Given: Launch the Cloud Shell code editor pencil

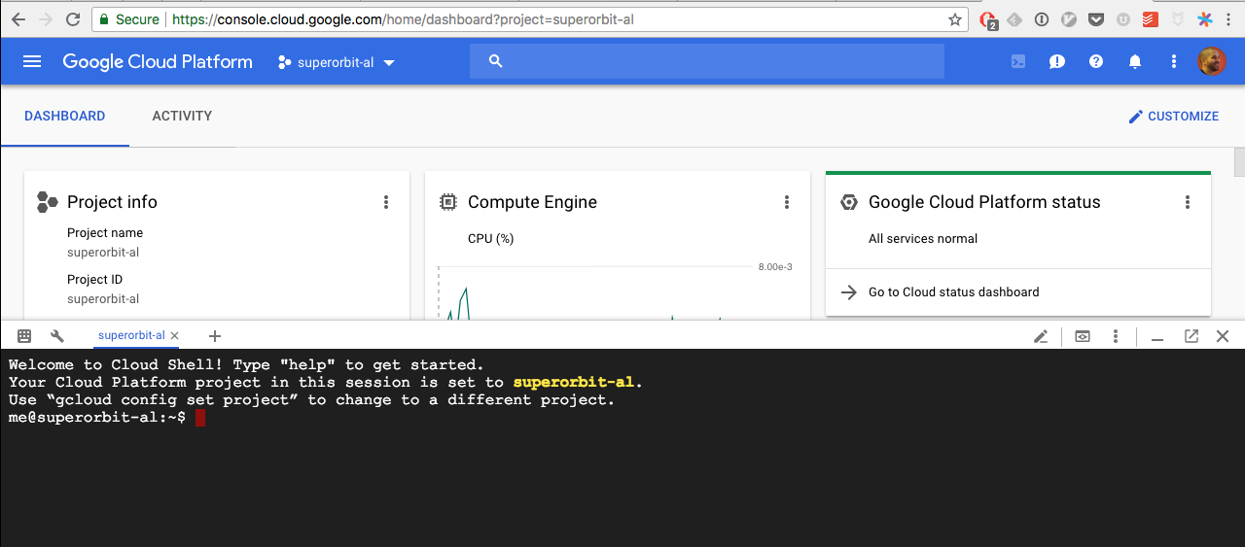Looking at the screenshot, I should (x=1041, y=336).
